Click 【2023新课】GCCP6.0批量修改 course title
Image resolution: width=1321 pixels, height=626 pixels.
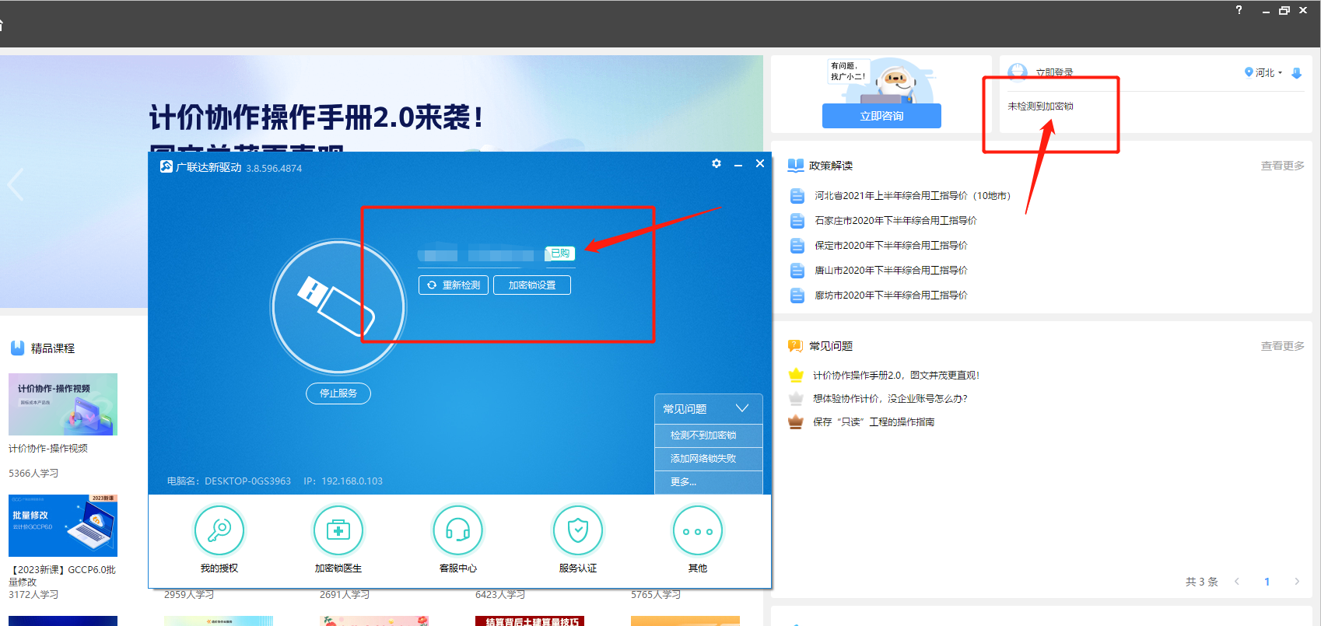pyautogui.click(x=62, y=575)
